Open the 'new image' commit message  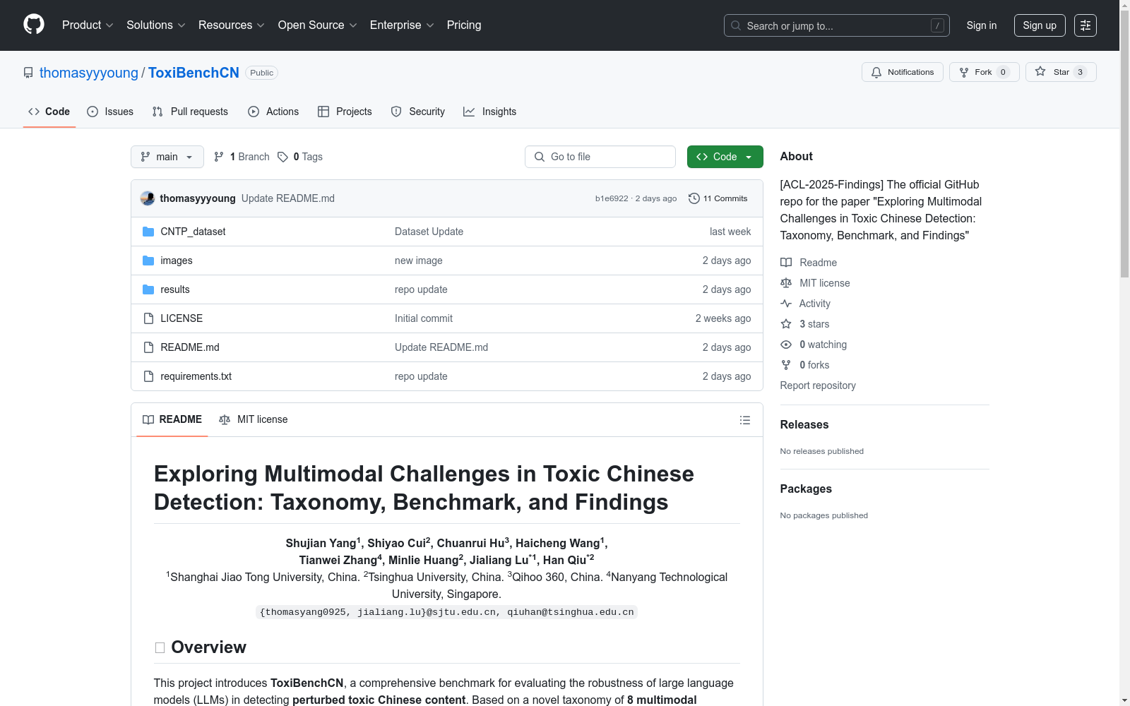419,261
